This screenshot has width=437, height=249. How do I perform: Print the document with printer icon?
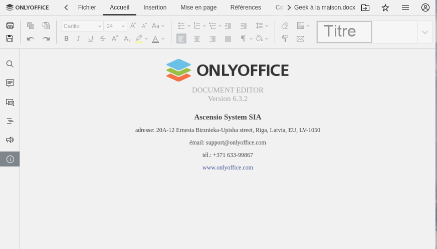10,25
